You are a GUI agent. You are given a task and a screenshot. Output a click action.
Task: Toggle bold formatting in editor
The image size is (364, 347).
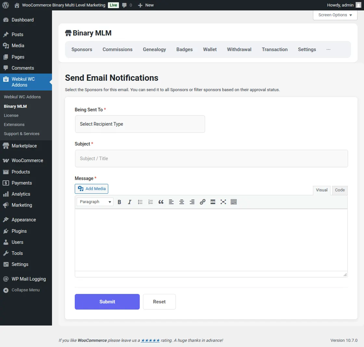119,202
